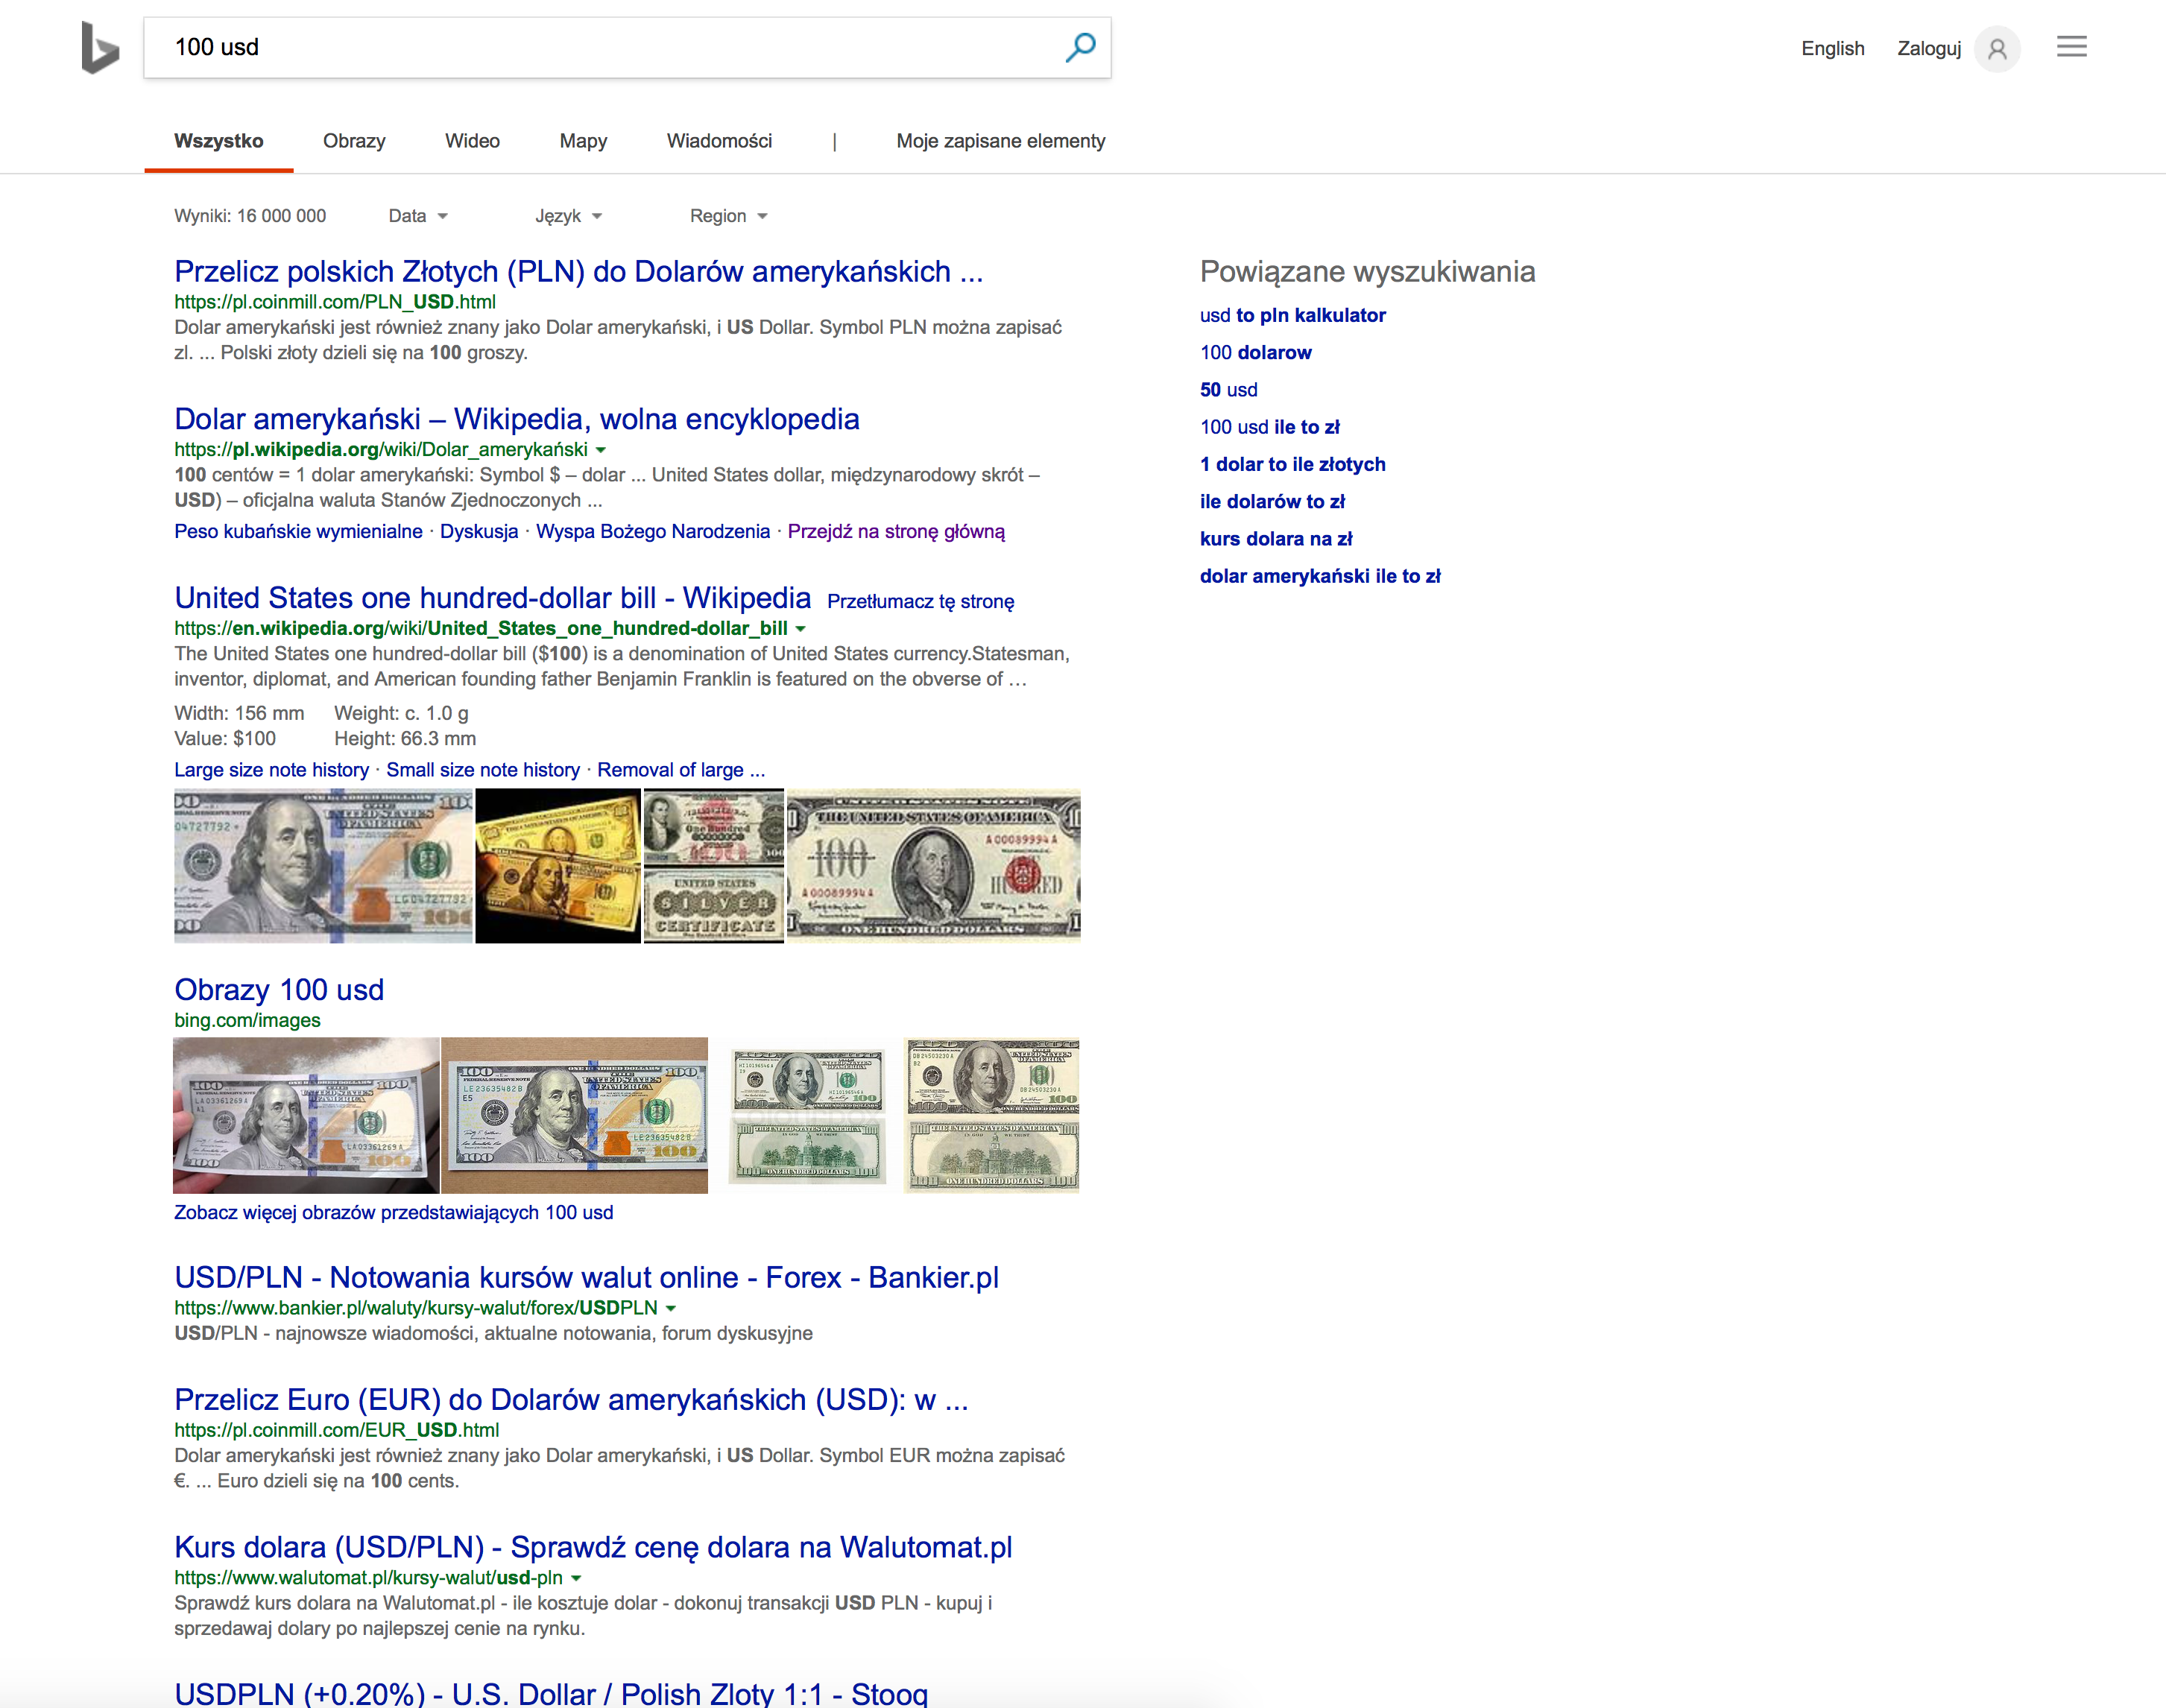Open old-design $100 front and back image
Viewport: 2166px width, 1708px height.
(992, 1116)
